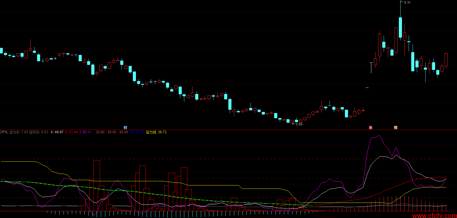Select the 压力价: 7.93 readout
Screen dimensions: 457x218
[19, 132]
